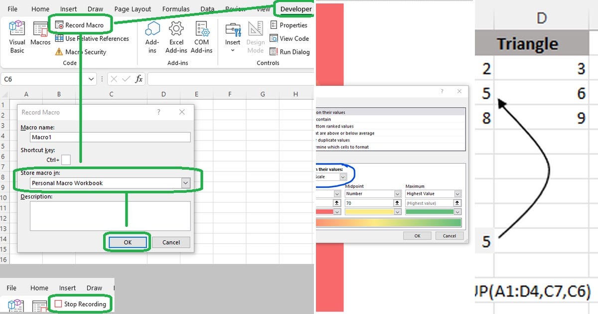Click the Run Dialog icon

click(x=290, y=51)
